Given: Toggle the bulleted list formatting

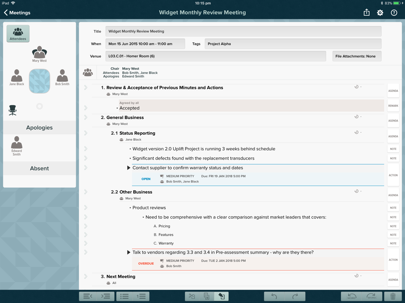Looking at the screenshot, I should click(124, 296).
